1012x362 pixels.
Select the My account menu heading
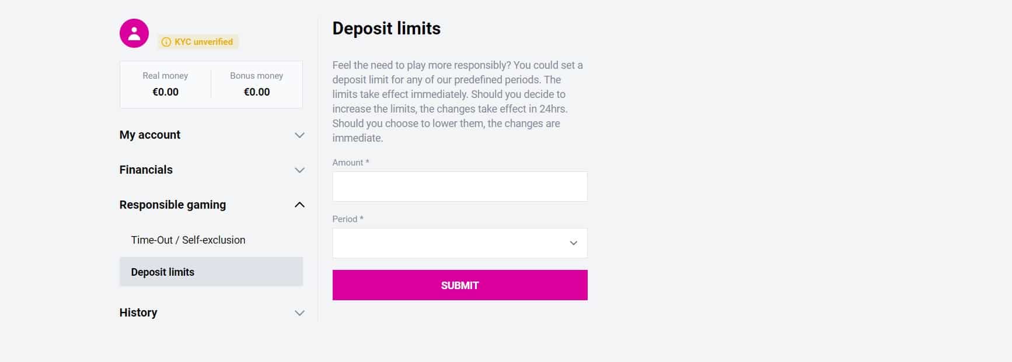(x=150, y=135)
